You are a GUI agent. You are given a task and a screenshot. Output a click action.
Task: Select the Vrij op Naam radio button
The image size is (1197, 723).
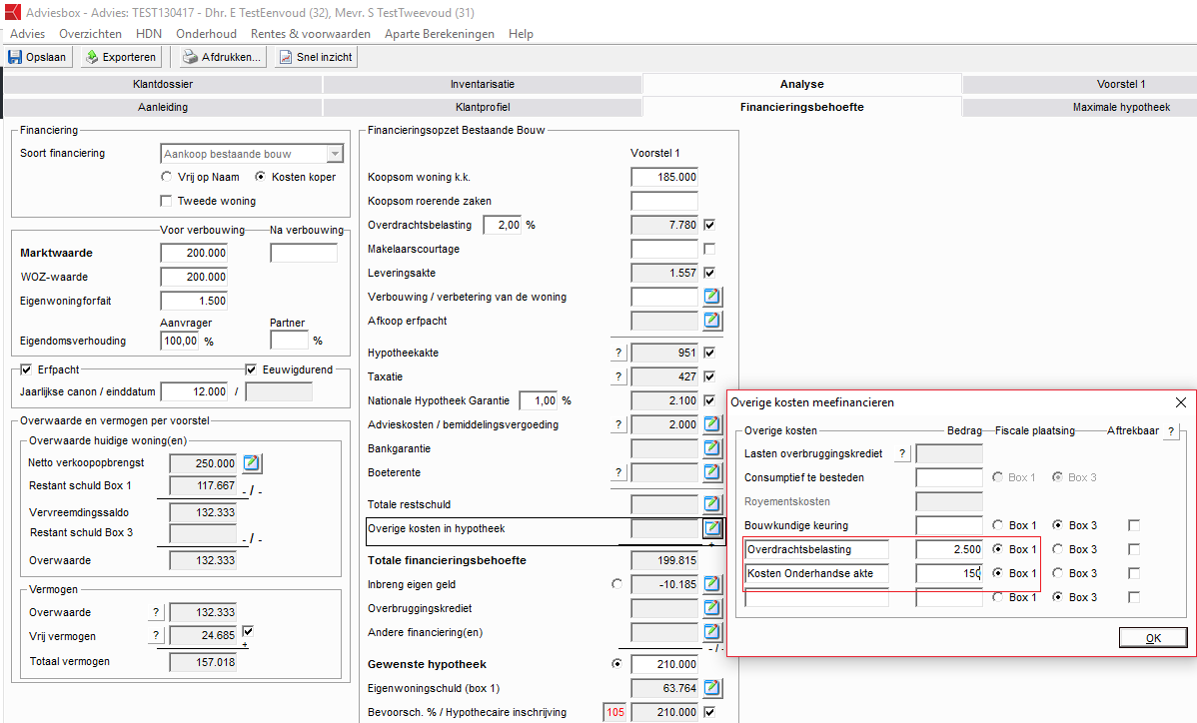point(167,177)
